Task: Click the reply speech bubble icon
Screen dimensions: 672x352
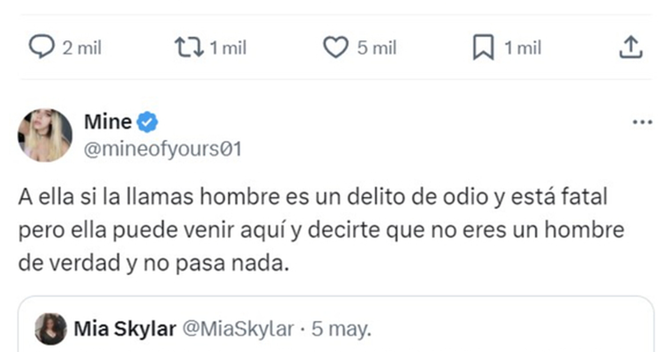Action: click(x=42, y=47)
